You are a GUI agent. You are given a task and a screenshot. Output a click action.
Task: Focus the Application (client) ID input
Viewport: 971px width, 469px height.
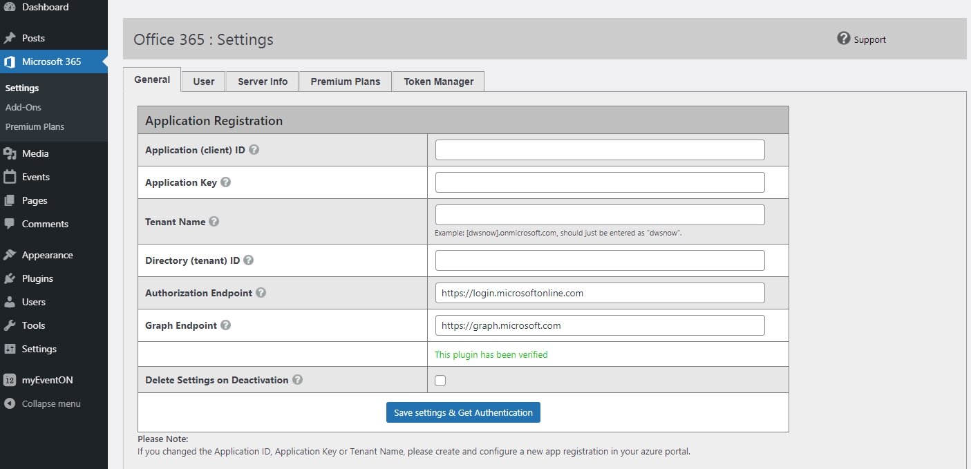pyautogui.click(x=600, y=150)
